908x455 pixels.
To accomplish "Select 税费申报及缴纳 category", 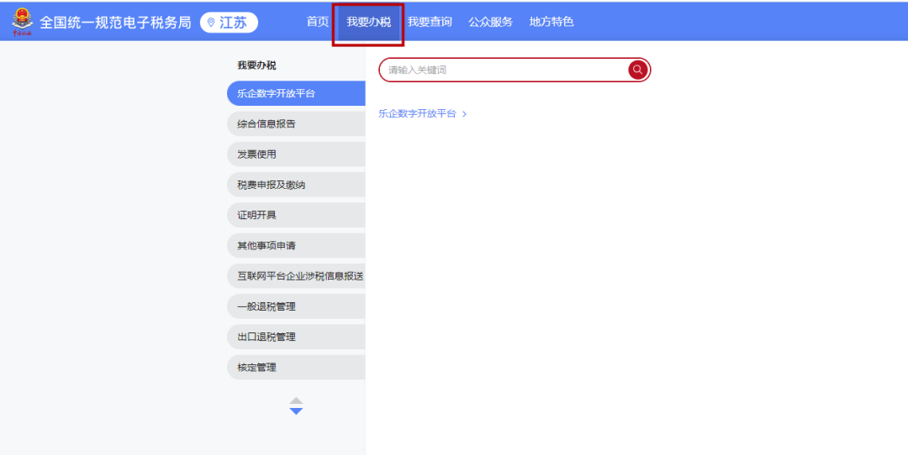I will click(x=296, y=185).
